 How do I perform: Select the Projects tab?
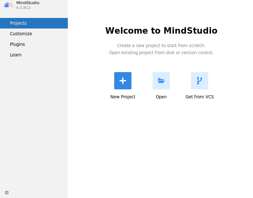[x=34, y=23]
